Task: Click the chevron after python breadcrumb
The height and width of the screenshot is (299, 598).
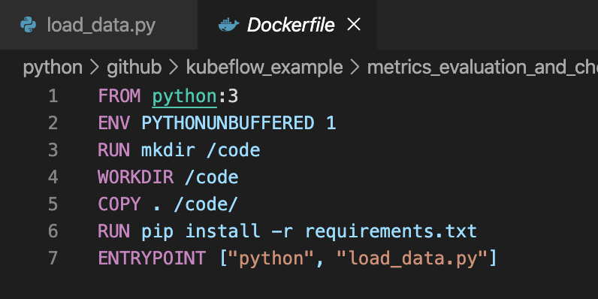Action: coord(95,68)
